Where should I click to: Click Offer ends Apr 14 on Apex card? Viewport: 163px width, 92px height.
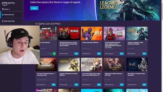pos(86,54)
